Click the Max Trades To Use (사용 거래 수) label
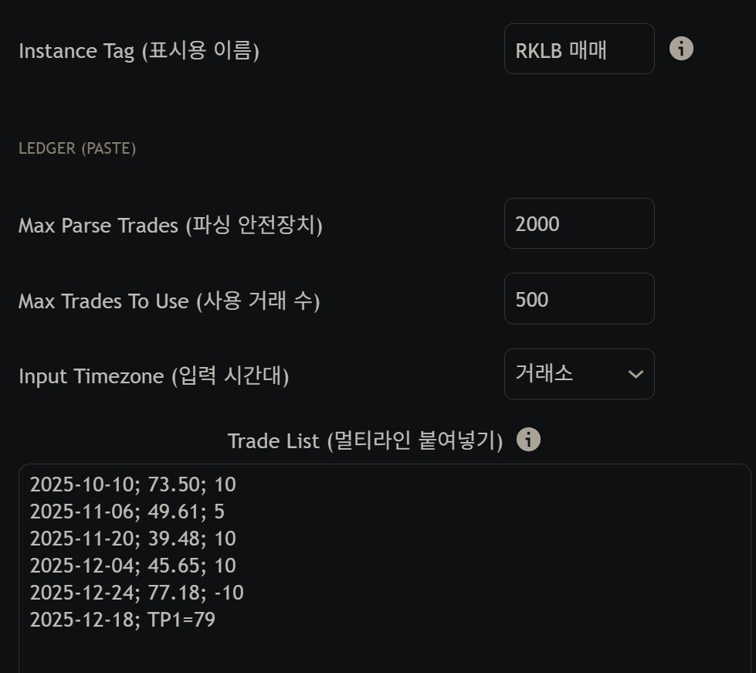The width and height of the screenshot is (756, 673). pyautogui.click(x=169, y=301)
